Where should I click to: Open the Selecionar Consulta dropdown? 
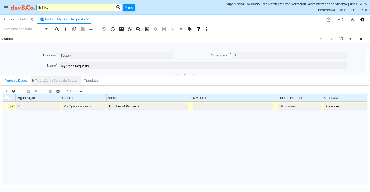pyautogui.click(x=46, y=29)
